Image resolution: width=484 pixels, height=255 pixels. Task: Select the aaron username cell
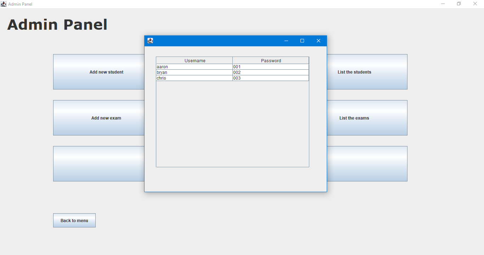194,66
